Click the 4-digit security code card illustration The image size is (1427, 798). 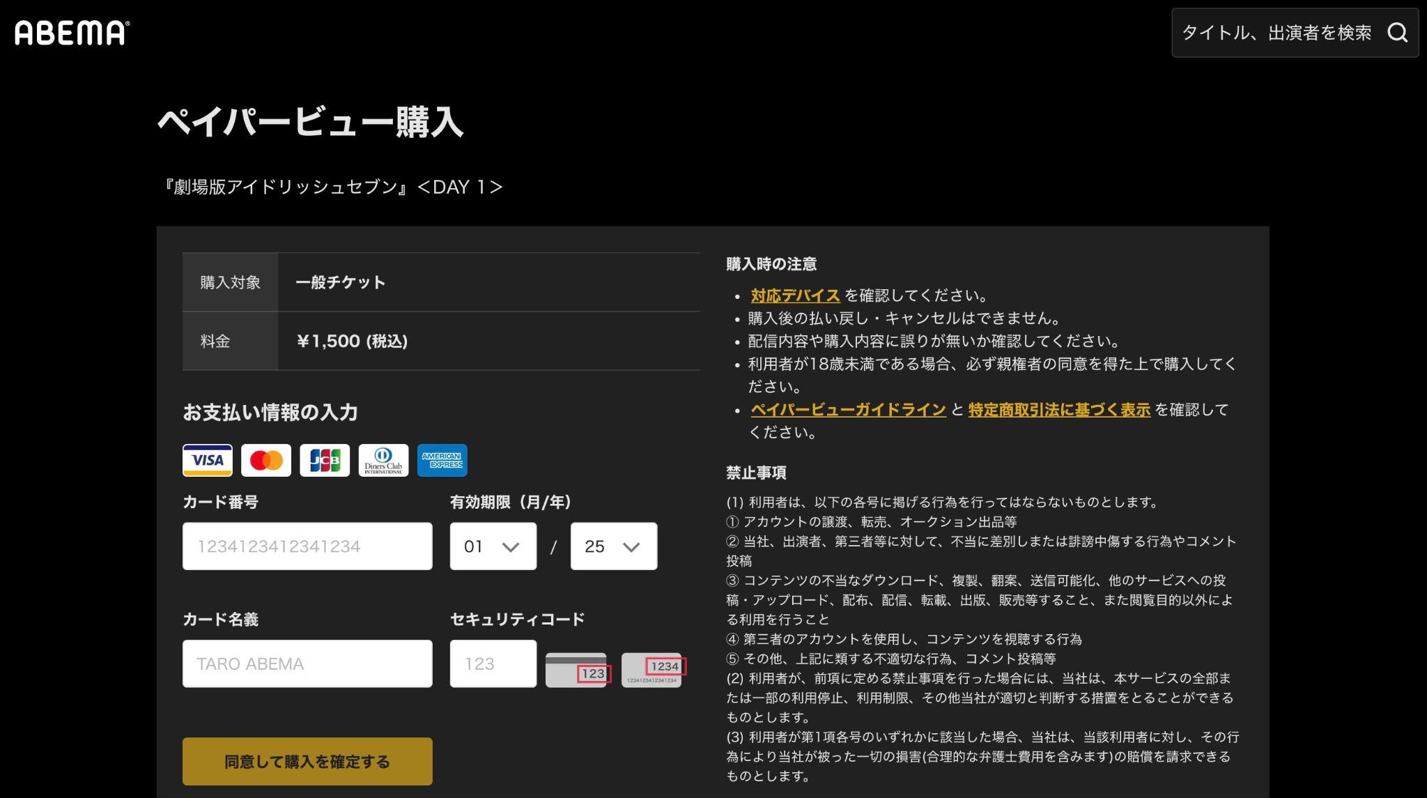point(654,670)
